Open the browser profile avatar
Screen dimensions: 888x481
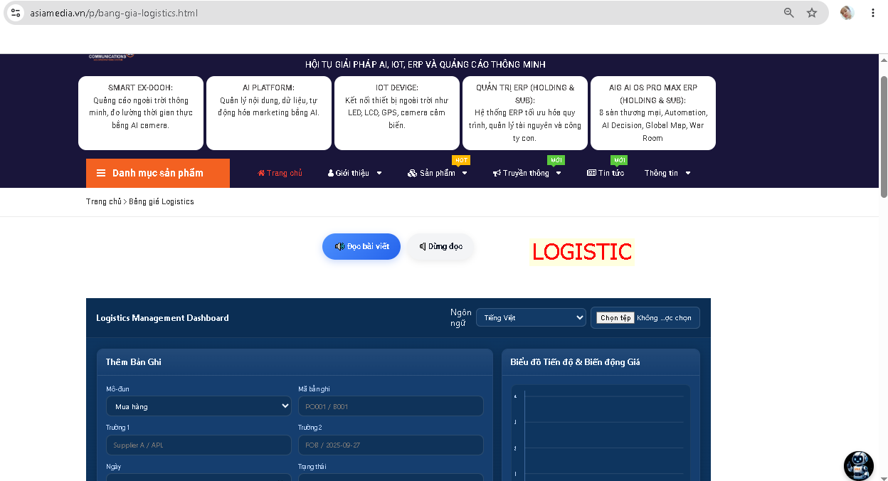847,13
